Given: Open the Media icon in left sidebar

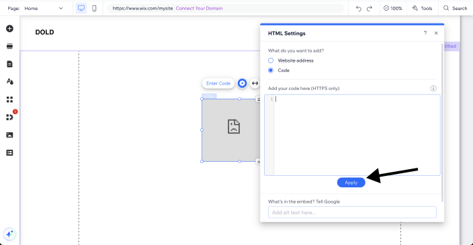Looking at the screenshot, I should point(9,135).
